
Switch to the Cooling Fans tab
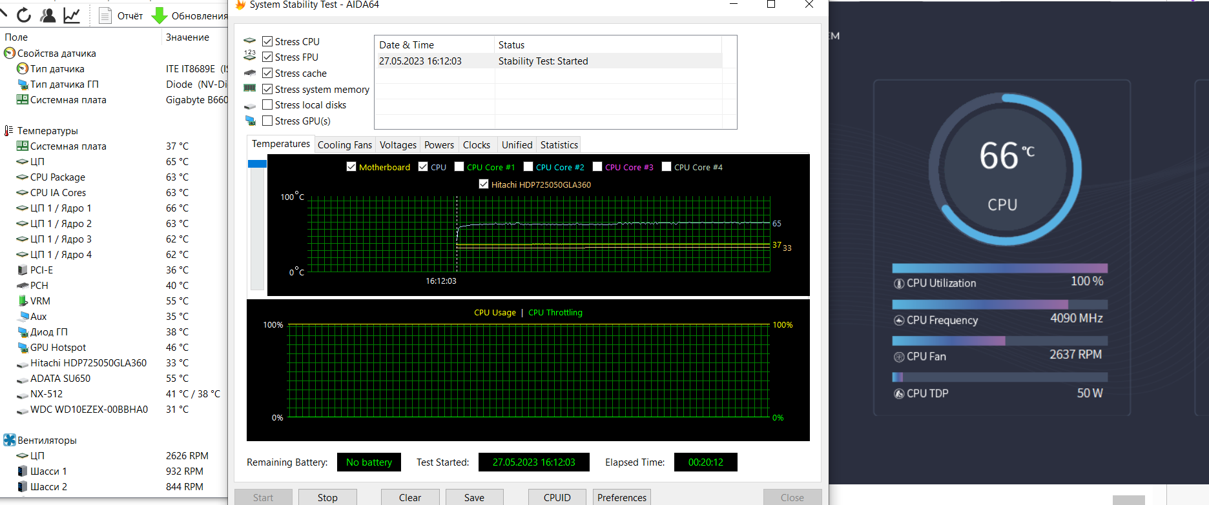(x=345, y=145)
